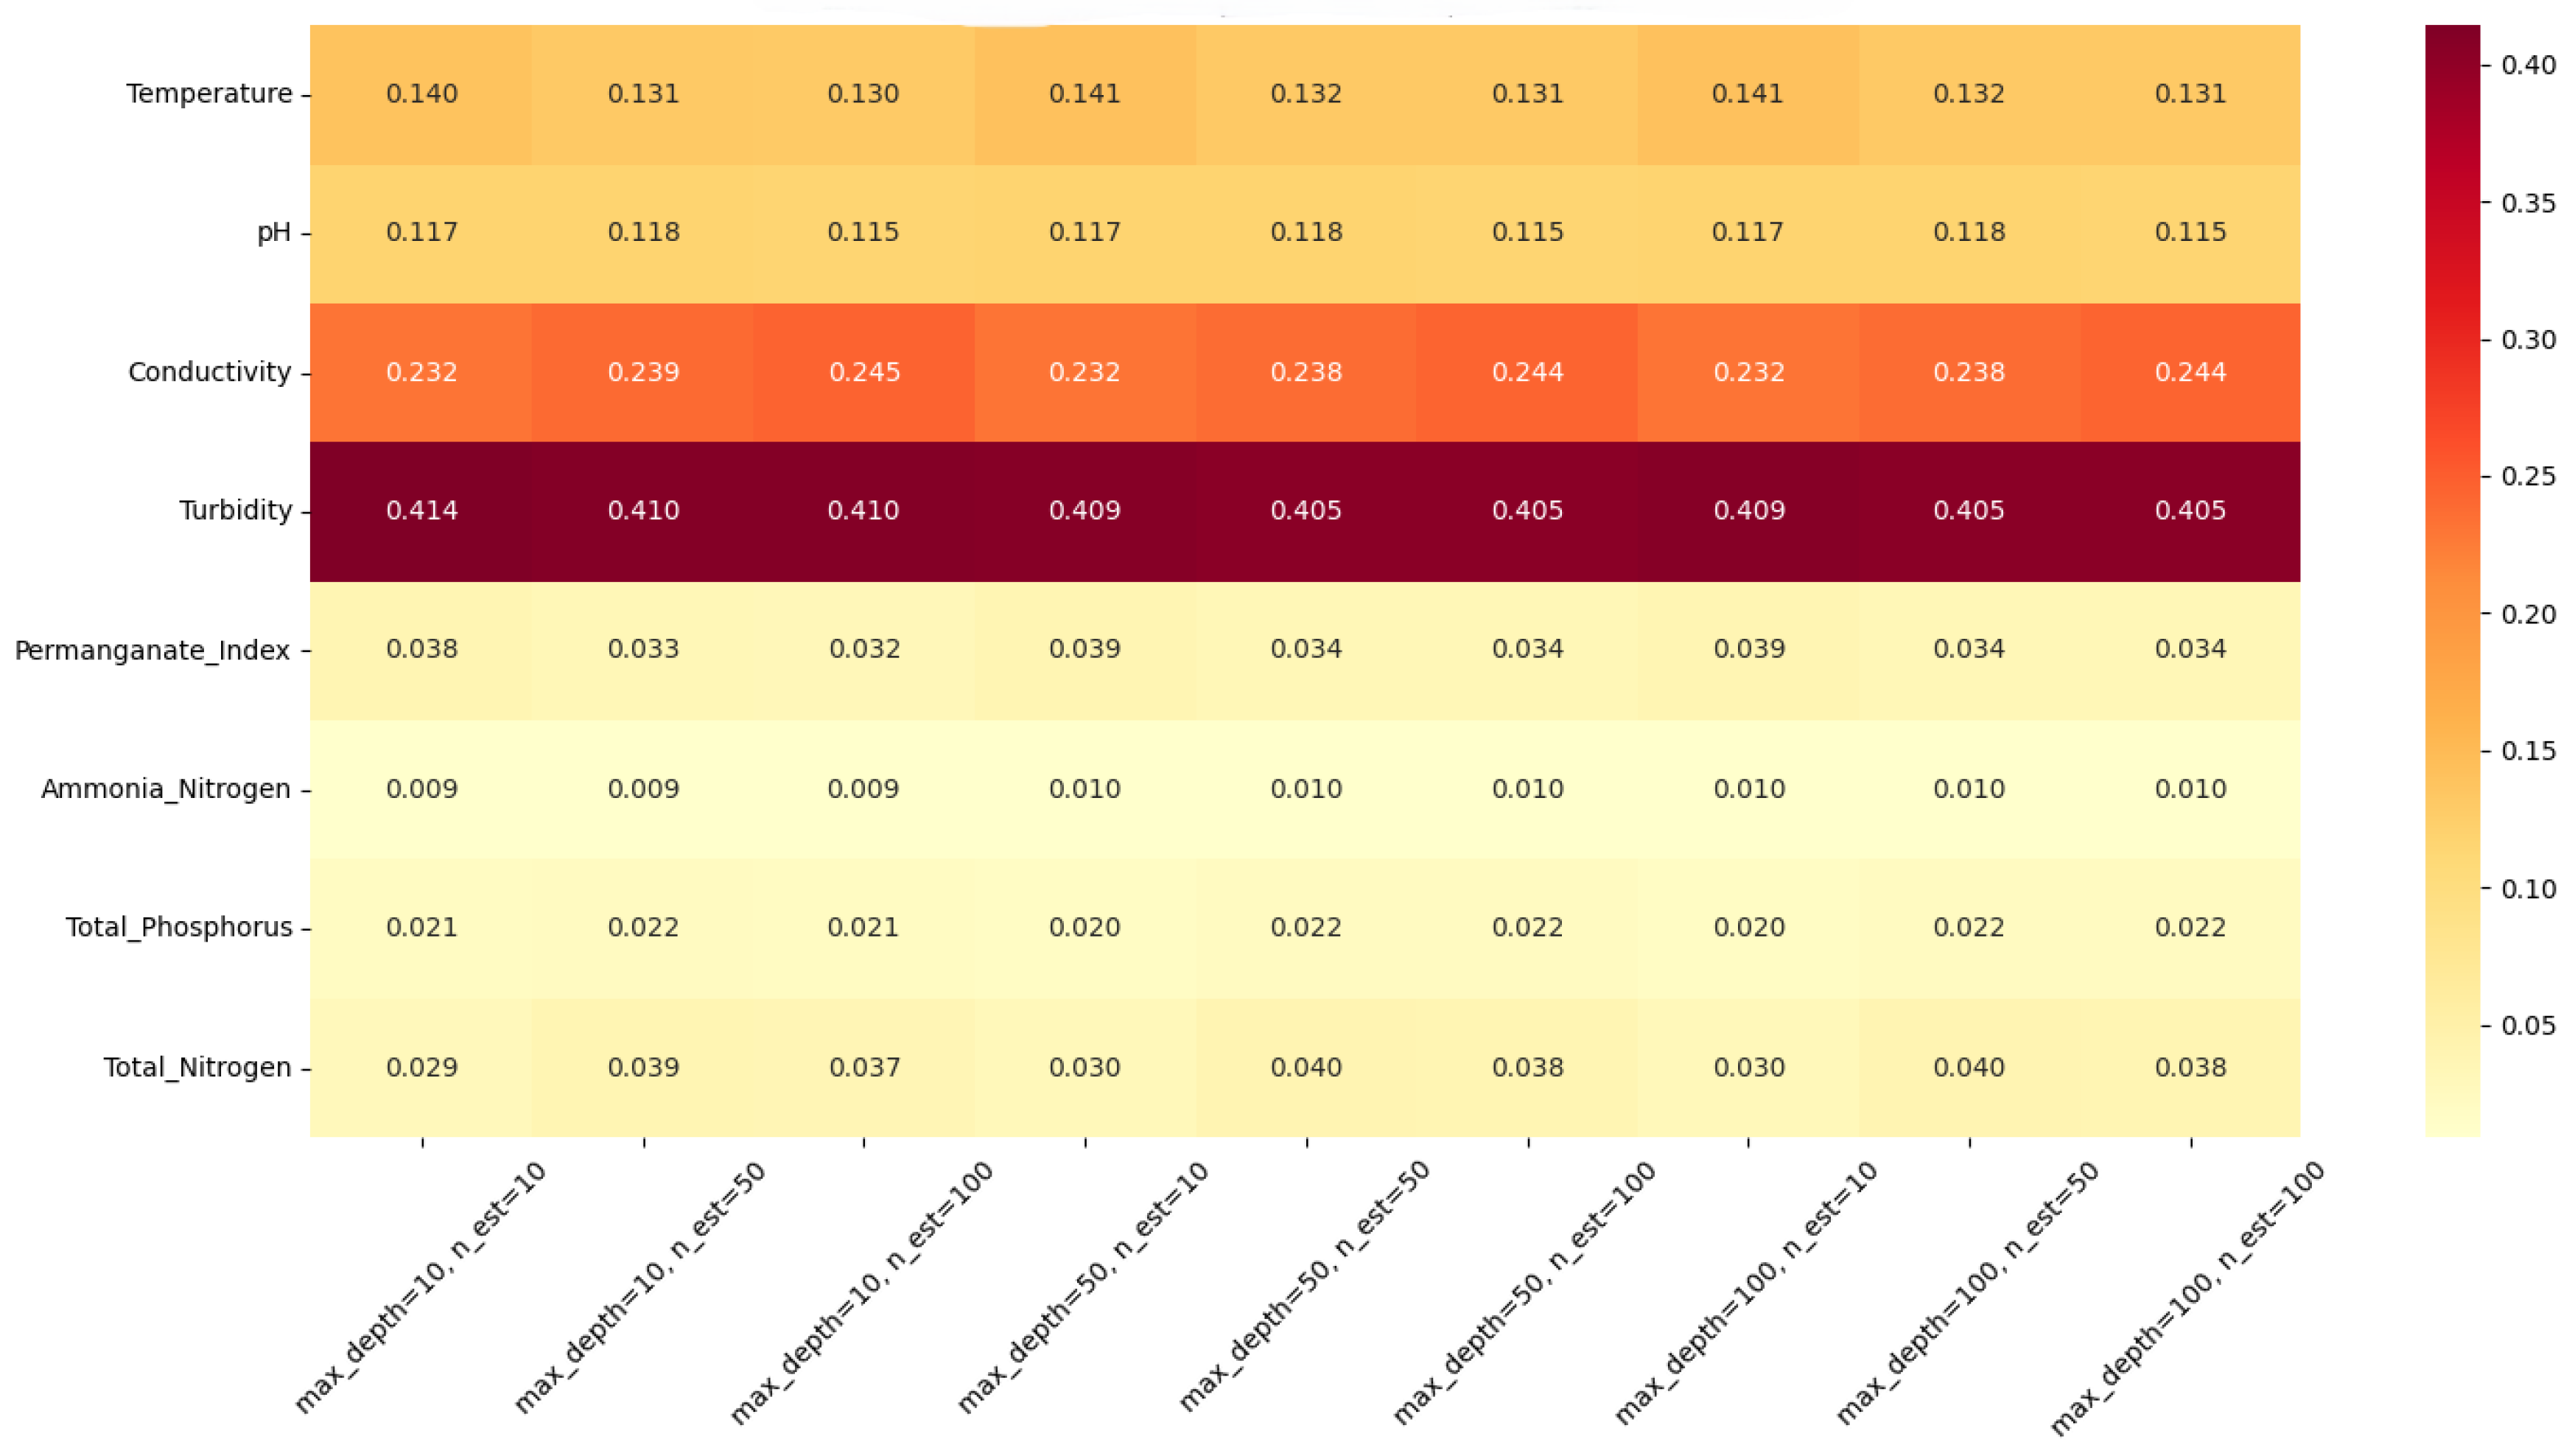The image size is (2572, 1456).
Task: Click the Conductivity cell with value 0.245
Action: point(863,372)
